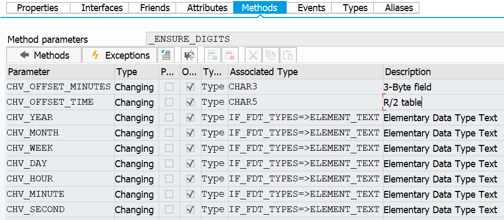This screenshot has width=504, height=220.
Task: Switch to the Properties tab
Action: [38, 8]
